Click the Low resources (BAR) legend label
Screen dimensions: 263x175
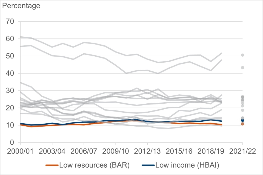[94, 165]
